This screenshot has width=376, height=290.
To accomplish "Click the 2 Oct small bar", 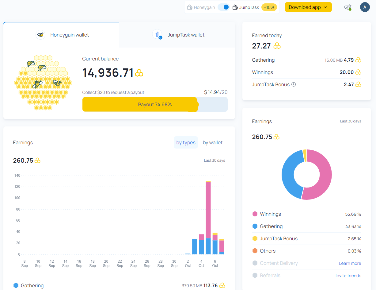I will [188, 254].
